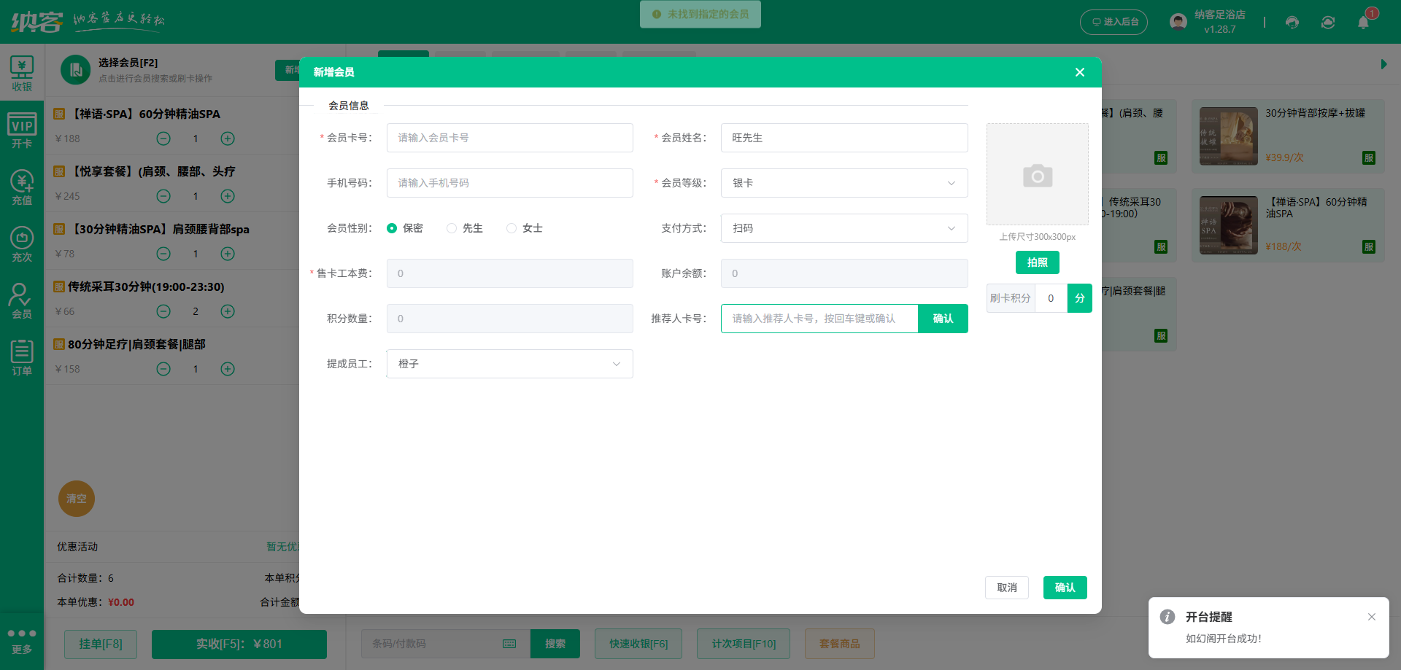Open the 充值 recharge sidebar icon

coord(22,187)
